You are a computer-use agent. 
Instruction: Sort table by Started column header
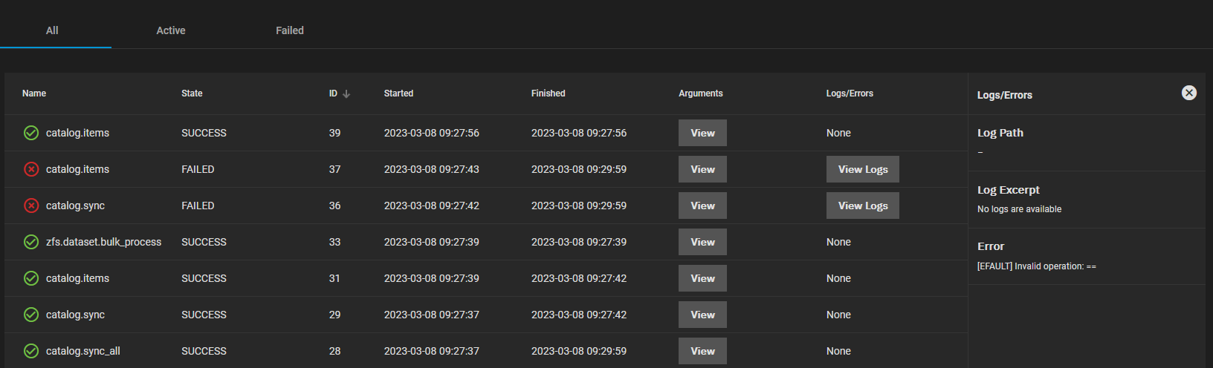398,93
